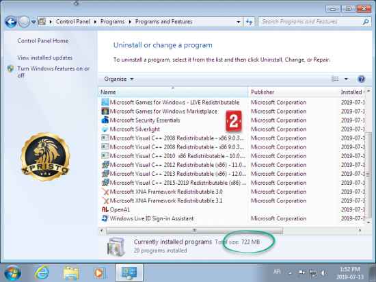Viewport: 376px width, 282px height.
Task: Open the View installed updates link
Action: 45,58
